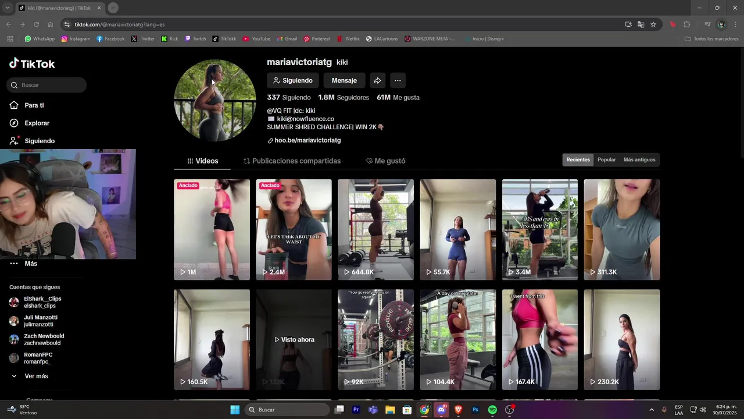Image resolution: width=744 pixels, height=419 pixels.
Task: View the 337 Siguiendo list
Action: [289, 97]
